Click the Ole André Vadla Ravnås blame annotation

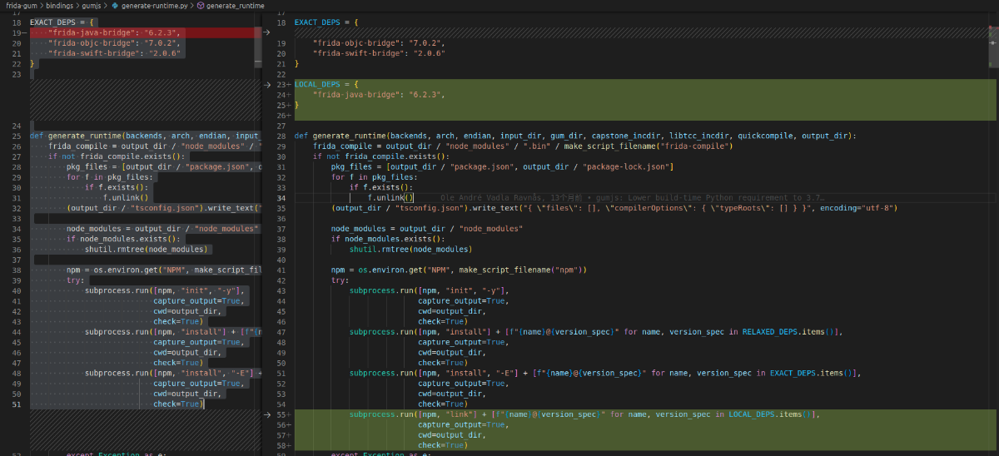click(632, 198)
